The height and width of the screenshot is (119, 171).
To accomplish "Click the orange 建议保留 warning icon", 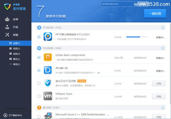I will pyautogui.click(x=39, y=108).
